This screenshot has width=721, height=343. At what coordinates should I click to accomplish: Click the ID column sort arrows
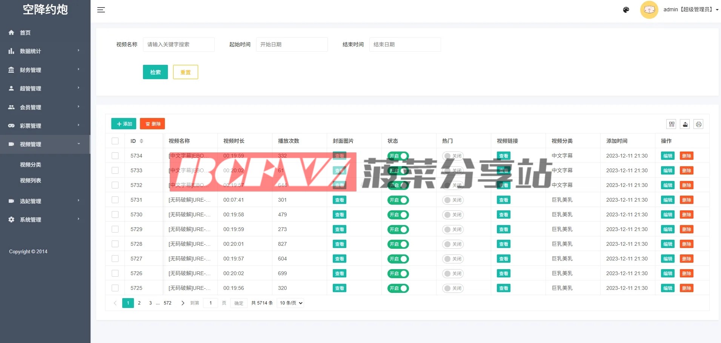[x=141, y=141]
